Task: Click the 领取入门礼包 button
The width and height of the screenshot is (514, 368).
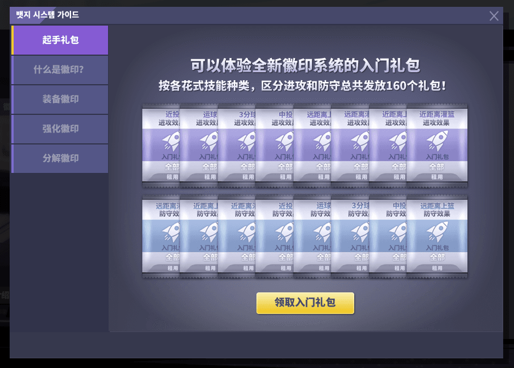Action: [x=305, y=303]
